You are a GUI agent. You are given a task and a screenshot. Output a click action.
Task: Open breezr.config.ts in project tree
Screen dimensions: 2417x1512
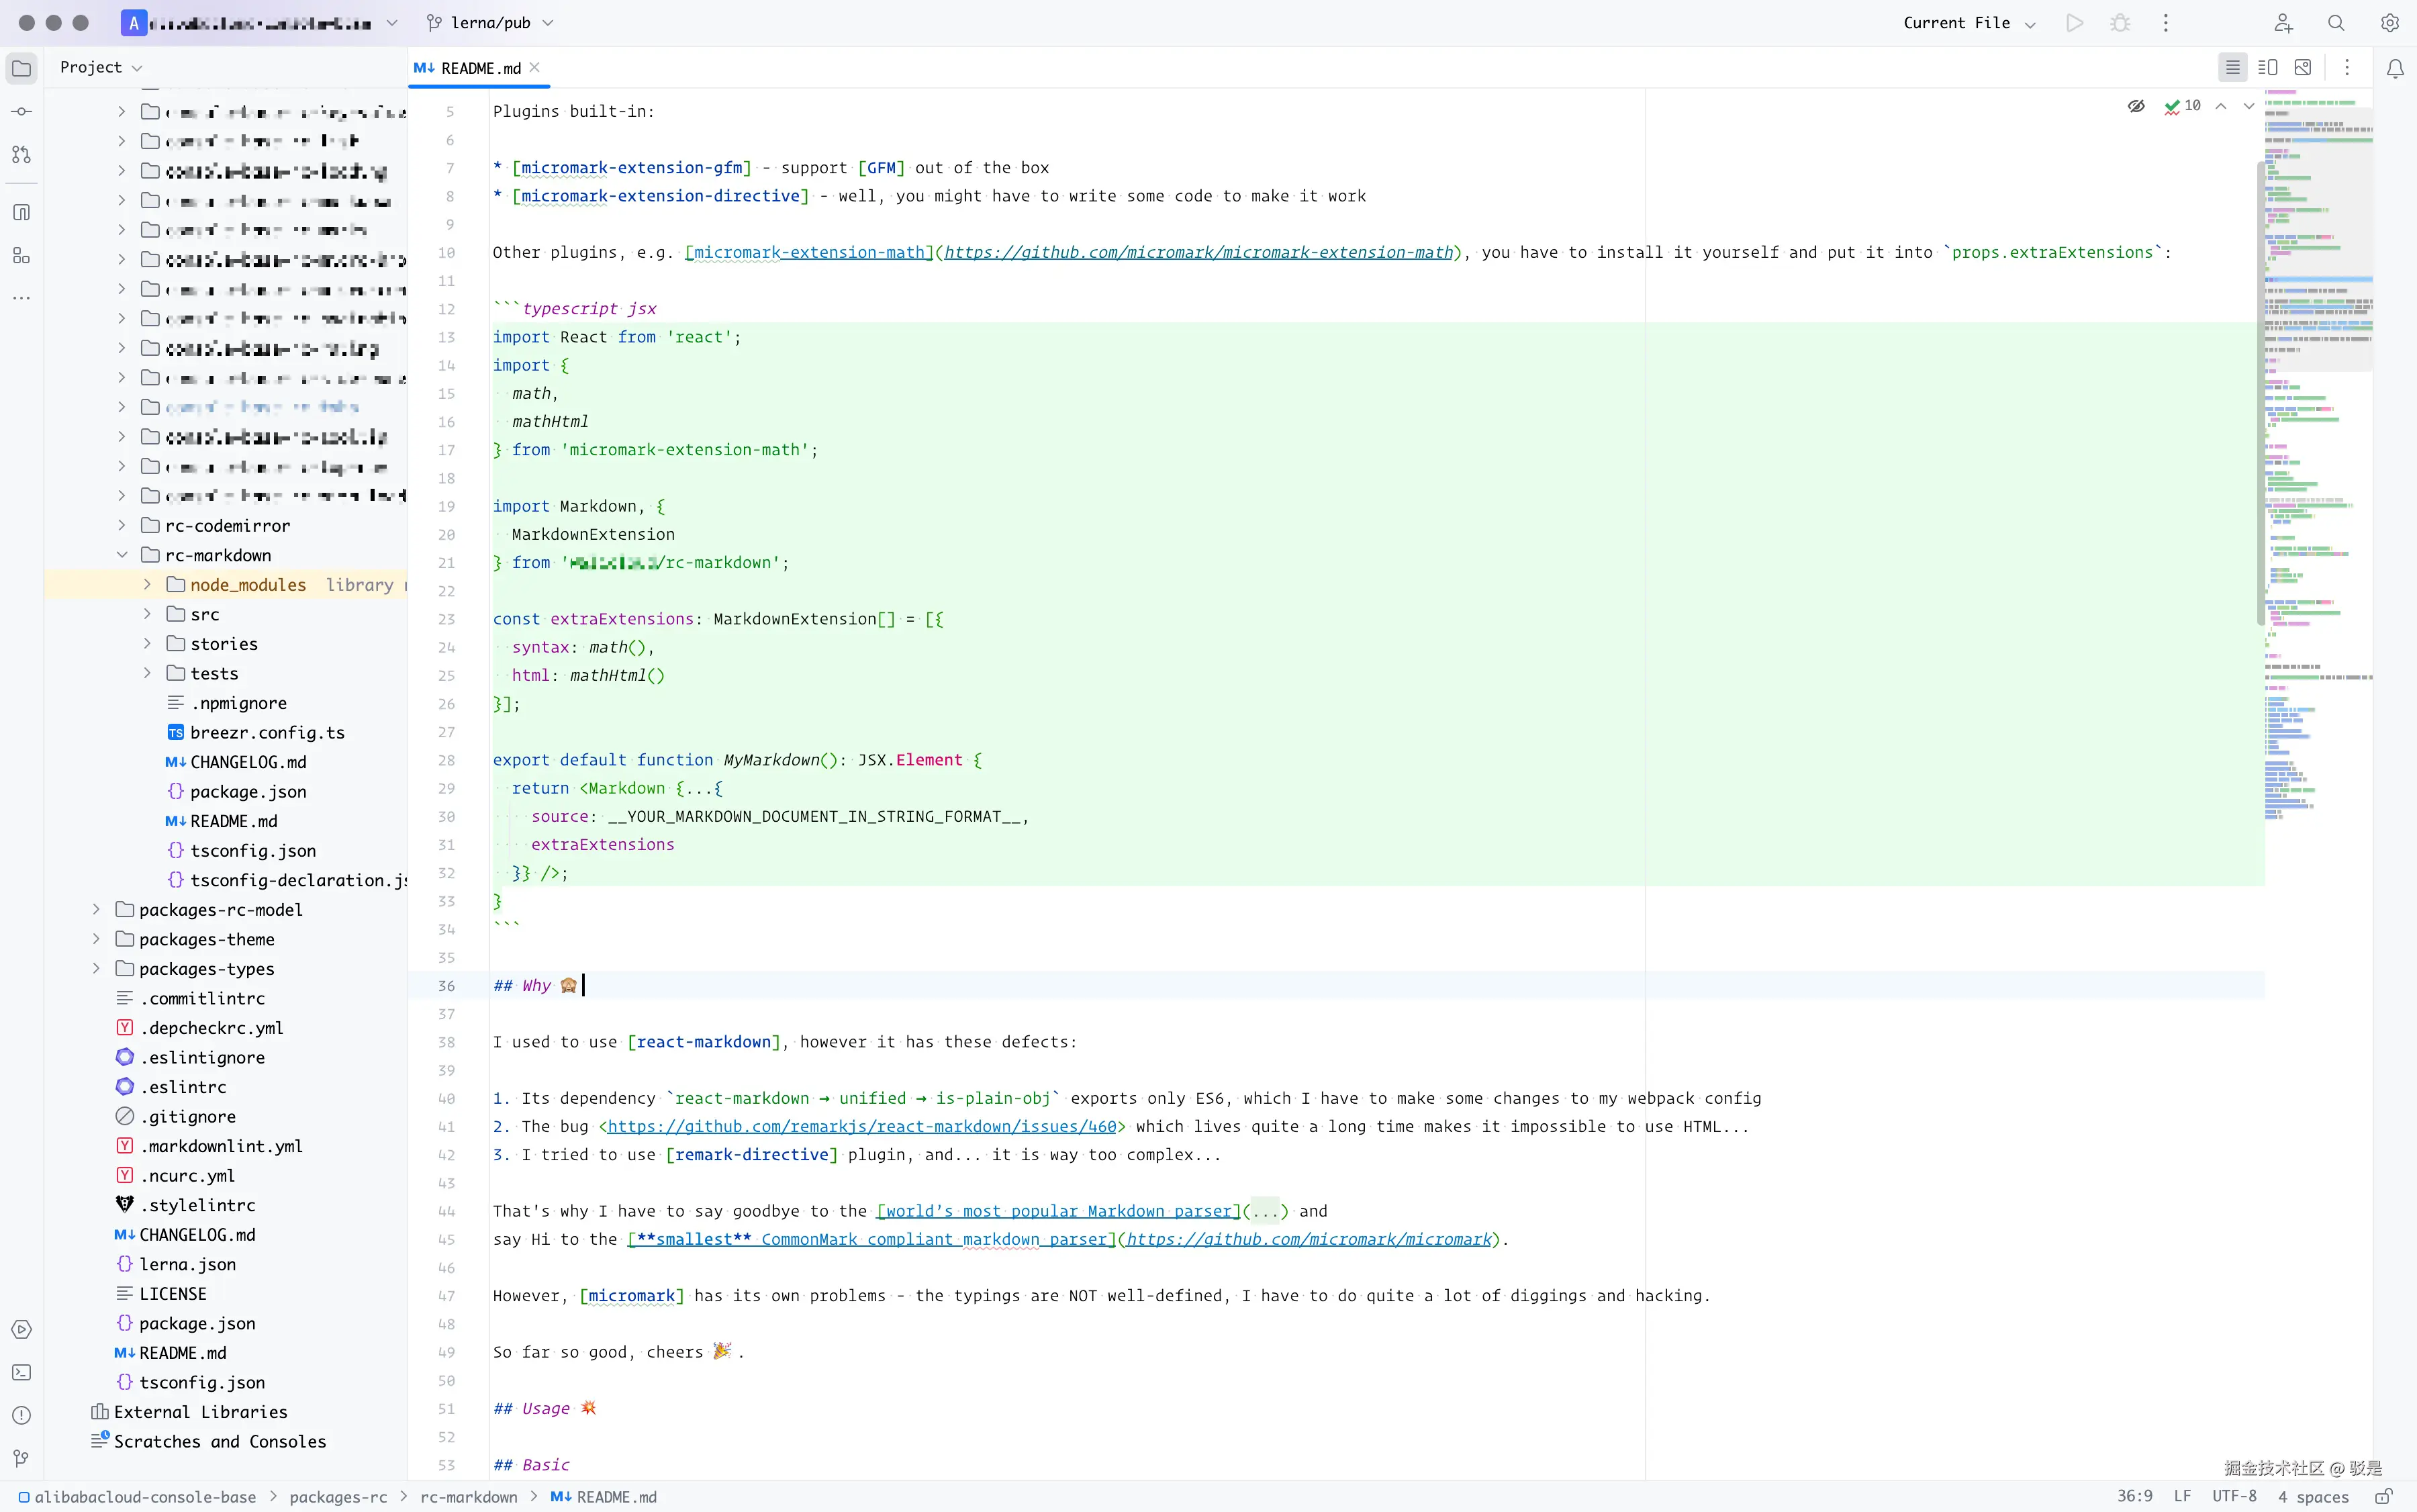[x=267, y=733]
